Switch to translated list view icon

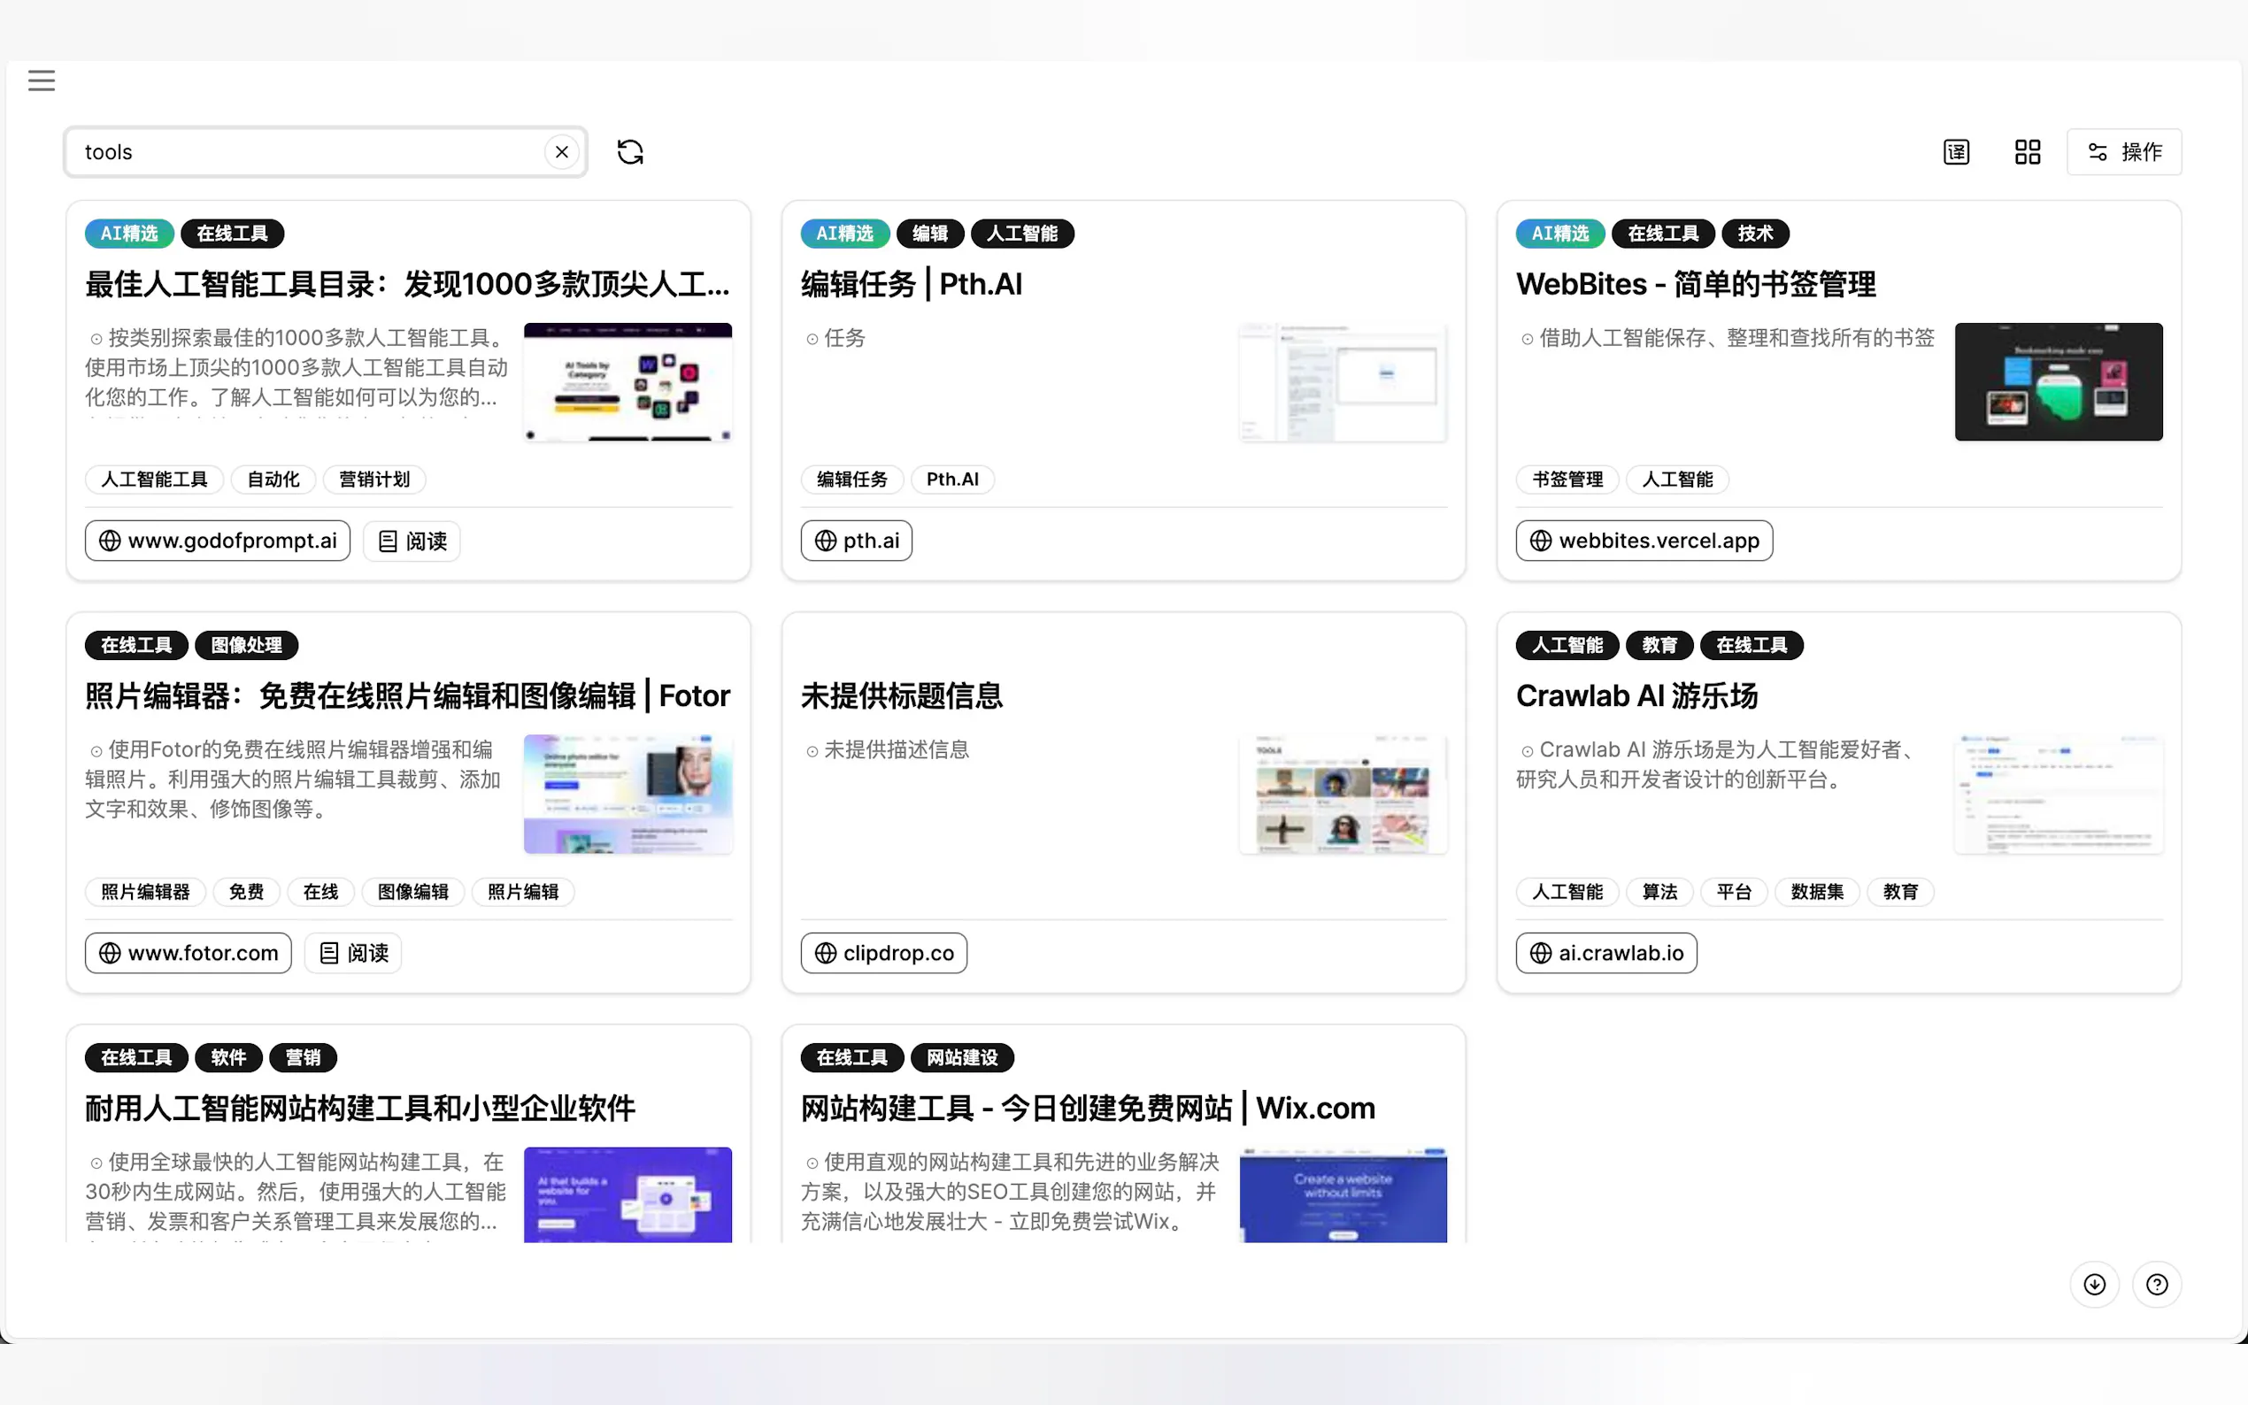(x=1956, y=152)
